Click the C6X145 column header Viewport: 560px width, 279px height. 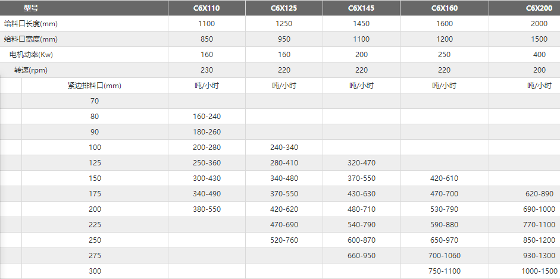[x=361, y=8]
